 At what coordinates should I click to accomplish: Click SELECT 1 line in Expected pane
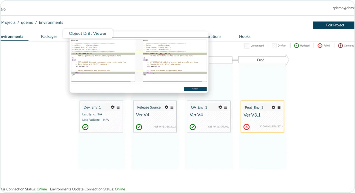tap(103, 73)
